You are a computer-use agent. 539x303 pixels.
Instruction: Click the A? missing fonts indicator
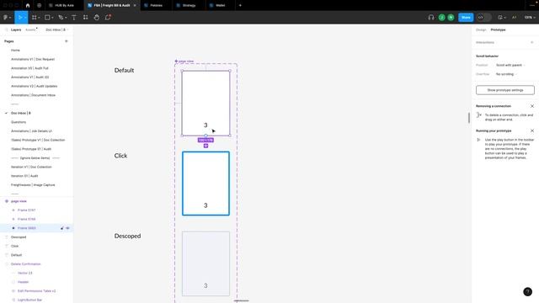click(x=515, y=17)
